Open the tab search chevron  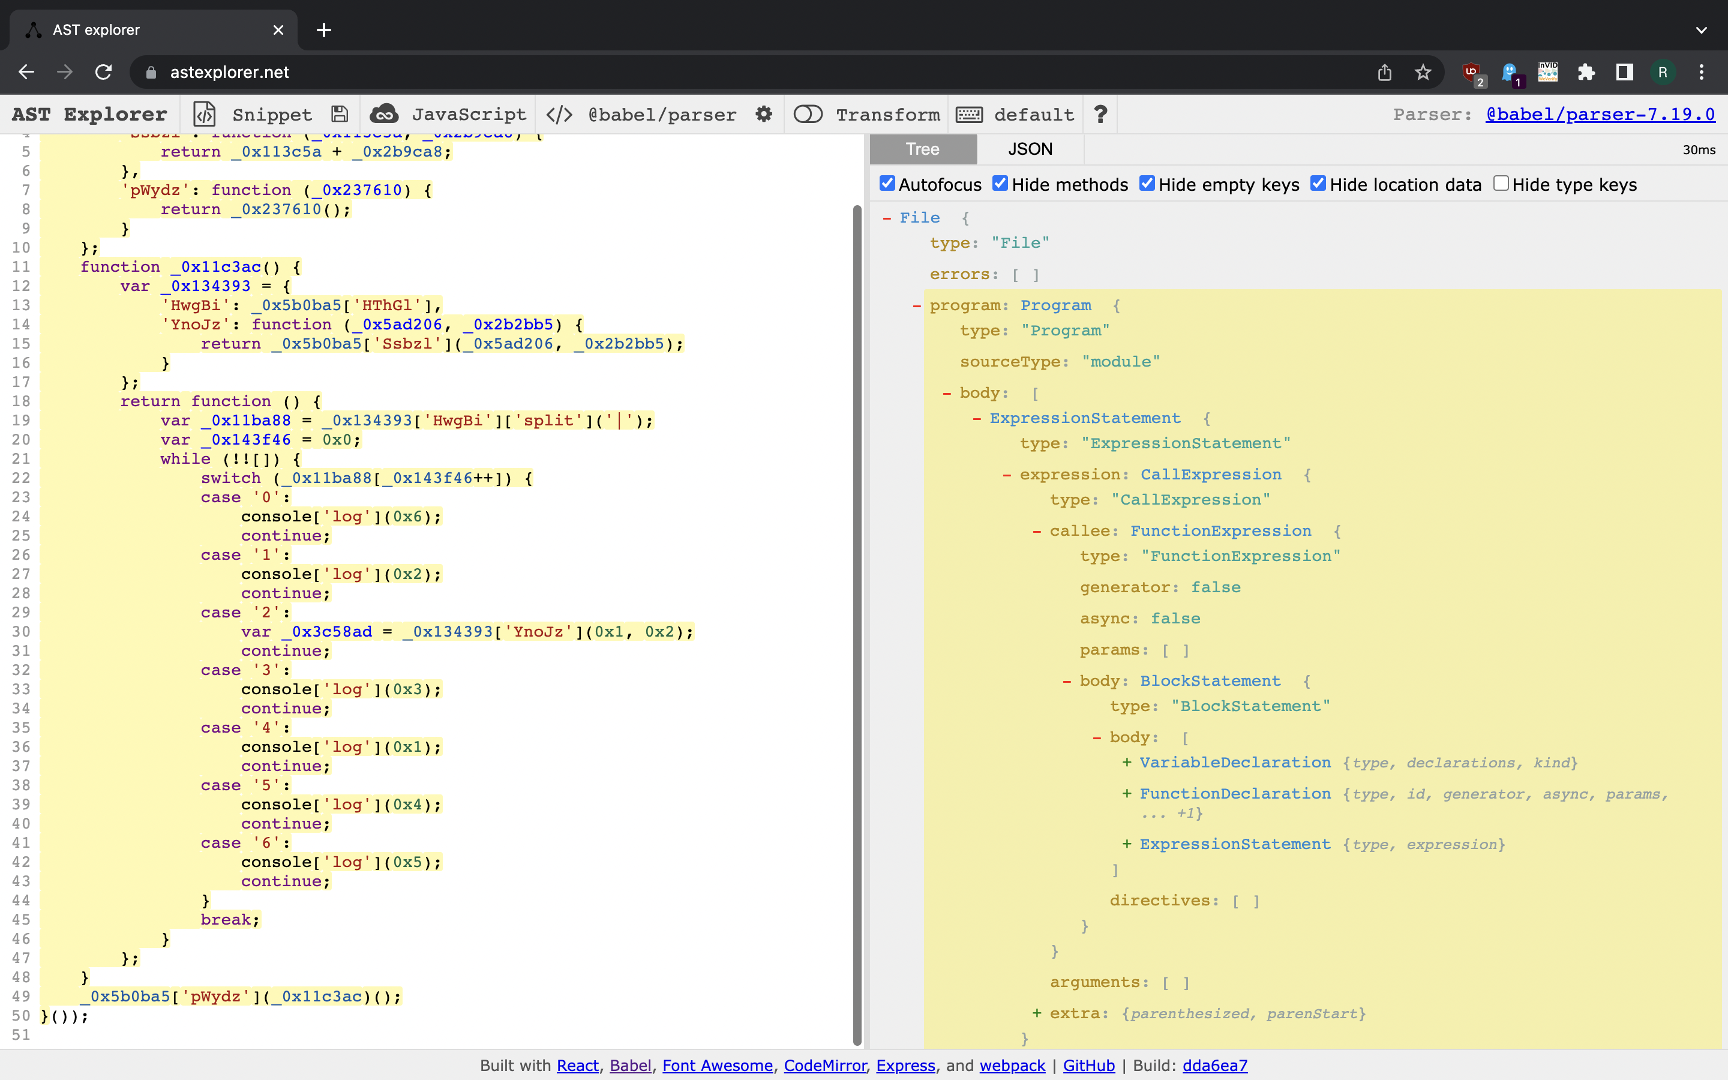[1702, 30]
